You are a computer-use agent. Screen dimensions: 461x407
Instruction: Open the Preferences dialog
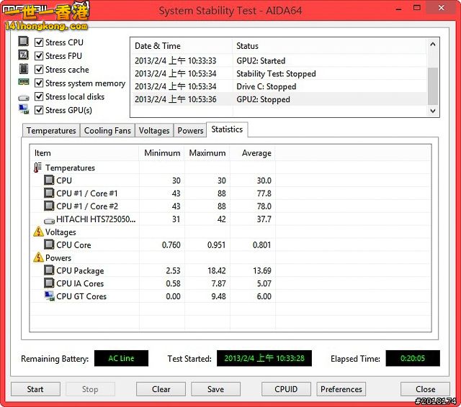[x=341, y=389]
